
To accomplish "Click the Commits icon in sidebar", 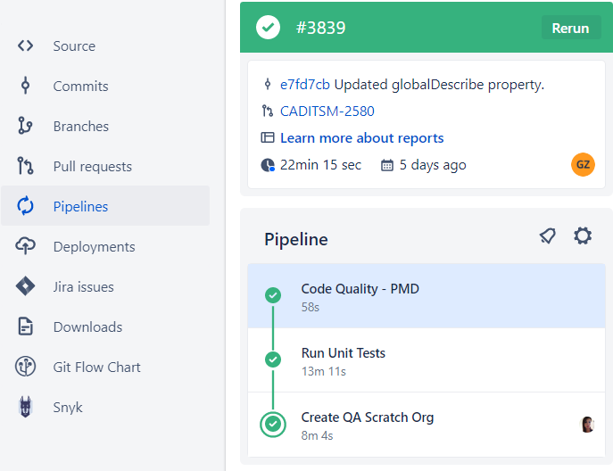I will [25, 86].
